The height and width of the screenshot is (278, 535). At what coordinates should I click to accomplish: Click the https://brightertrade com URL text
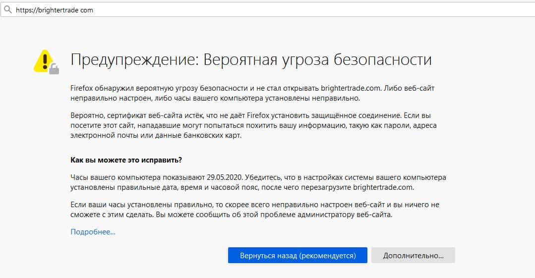[55, 10]
